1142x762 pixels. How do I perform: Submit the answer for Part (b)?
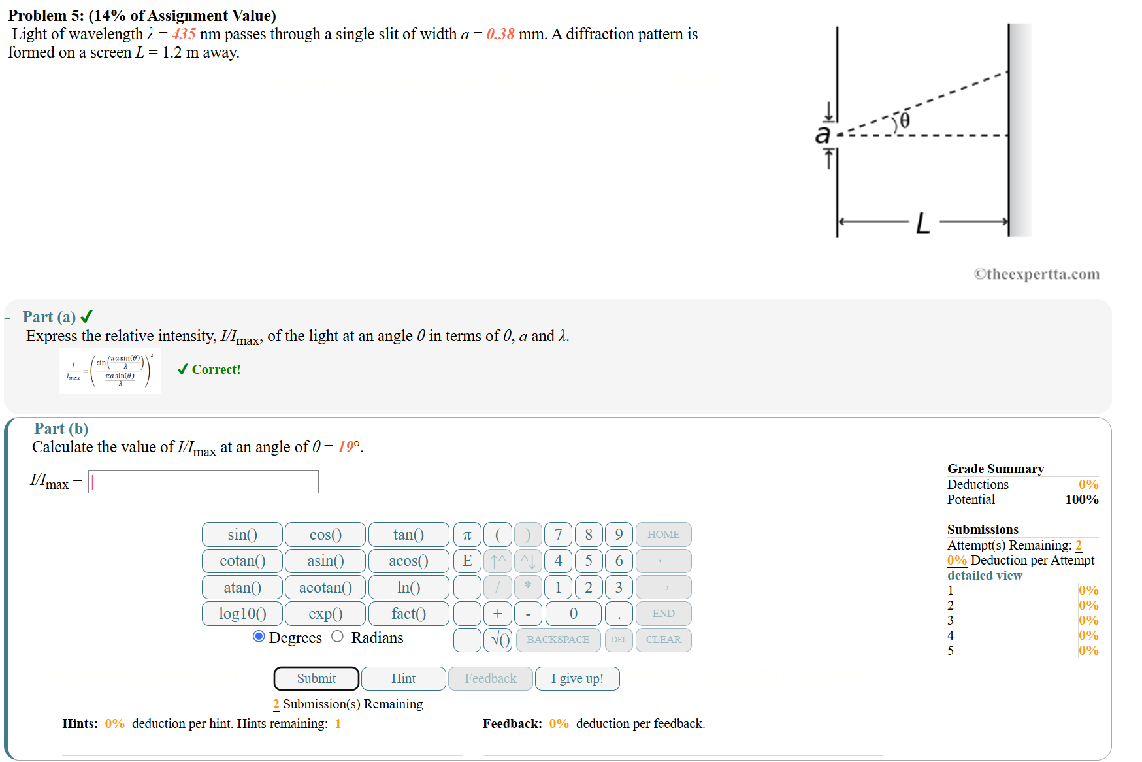click(x=316, y=678)
